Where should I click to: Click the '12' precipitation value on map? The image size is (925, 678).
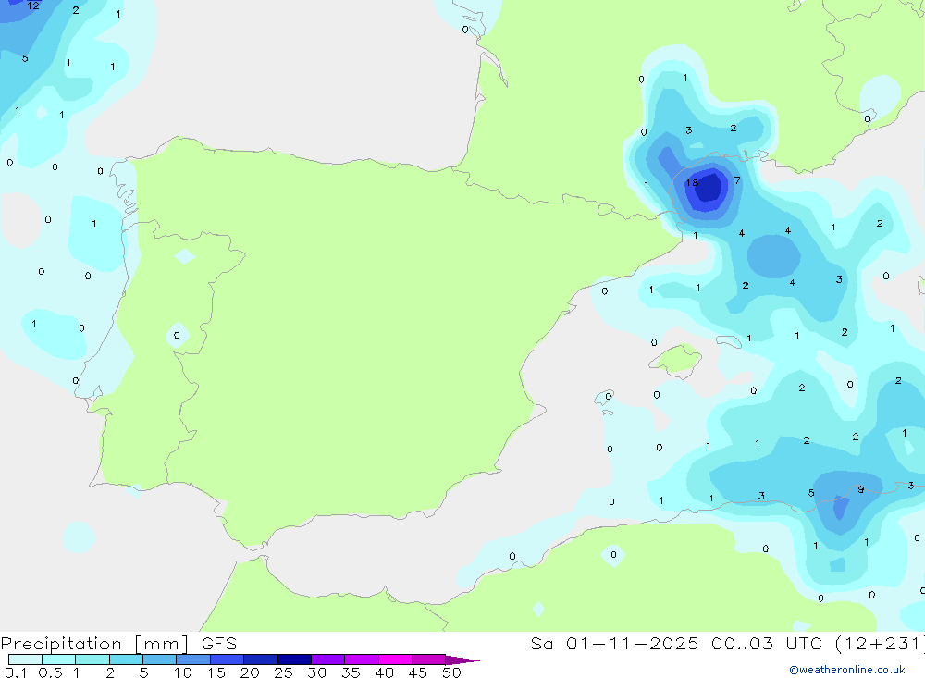(x=33, y=6)
